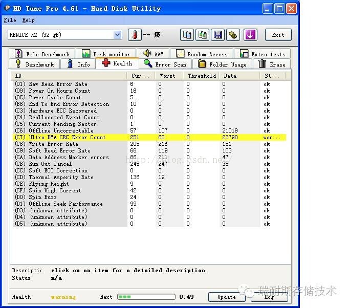Maximize the HD Tune Pro window
The image size is (348, 308).
(x=279, y=9)
